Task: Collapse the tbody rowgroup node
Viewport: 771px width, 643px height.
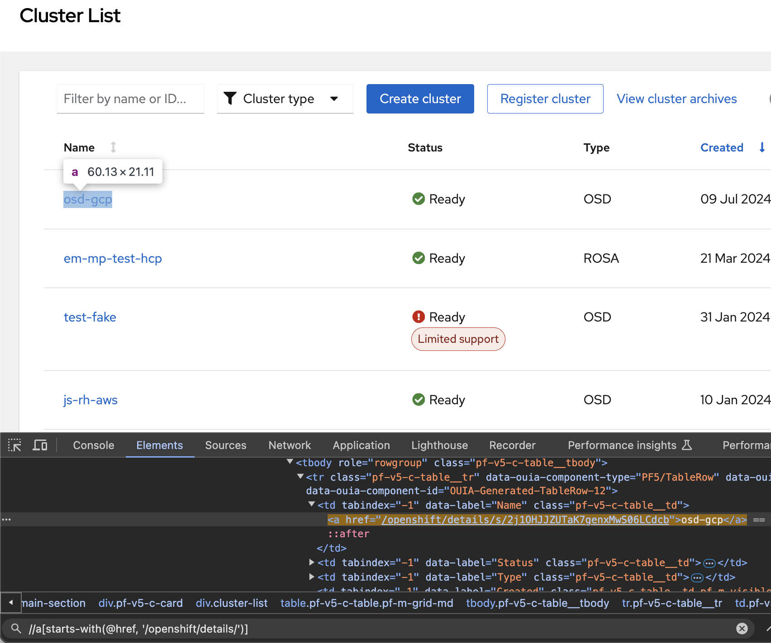Action: coord(290,462)
